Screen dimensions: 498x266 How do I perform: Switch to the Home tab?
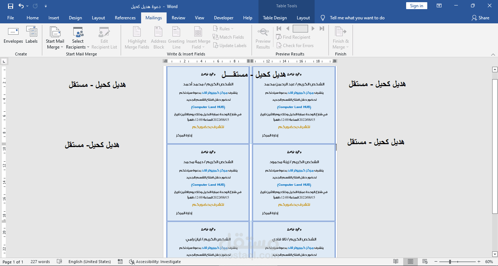(x=32, y=18)
